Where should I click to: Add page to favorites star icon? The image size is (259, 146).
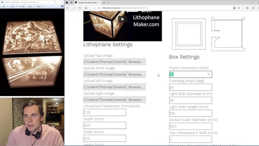coord(239,8)
